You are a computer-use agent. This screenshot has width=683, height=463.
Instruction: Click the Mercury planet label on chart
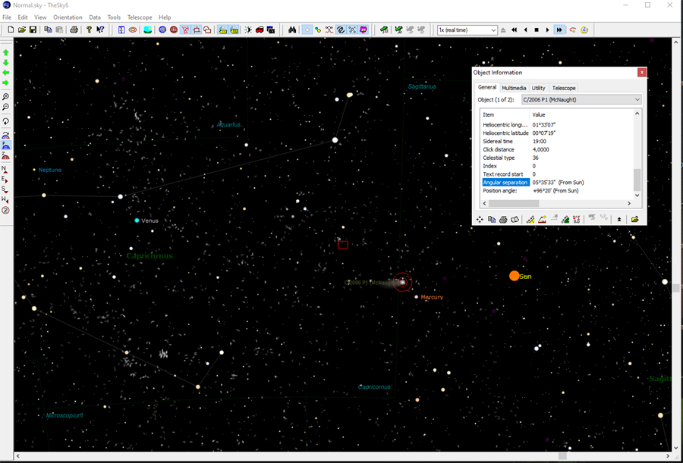tap(432, 297)
